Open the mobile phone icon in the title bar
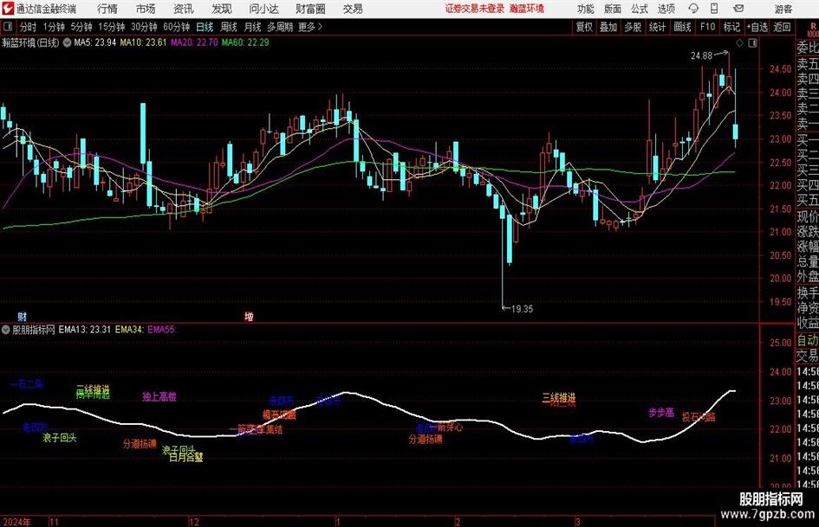The image size is (819, 527). click(x=714, y=9)
